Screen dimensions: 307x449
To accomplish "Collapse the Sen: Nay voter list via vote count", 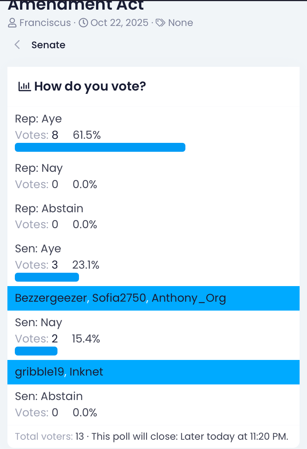I will click(55, 339).
